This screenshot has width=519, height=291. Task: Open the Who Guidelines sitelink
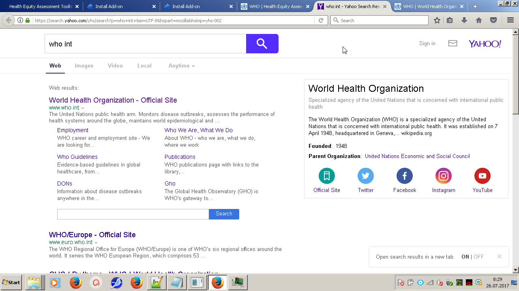pyautogui.click(x=77, y=157)
